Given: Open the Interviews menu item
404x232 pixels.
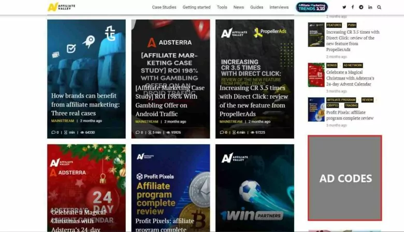Looking at the screenshot, I should [x=279, y=7].
